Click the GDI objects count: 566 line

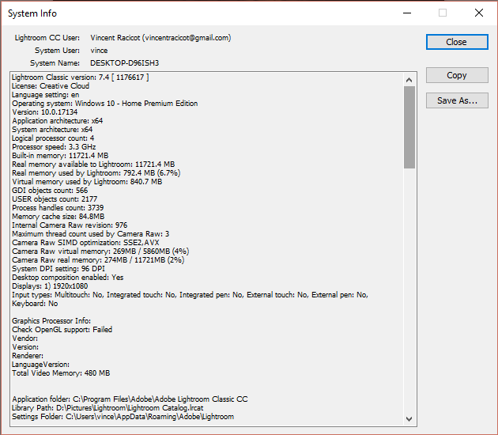[50, 191]
